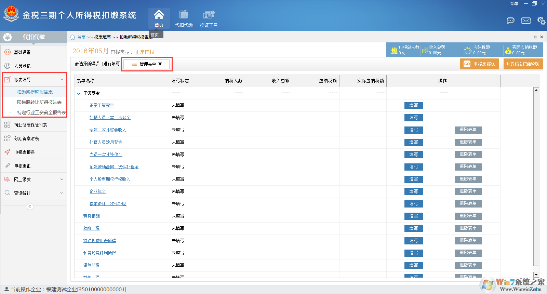Open the 管理表单 dropdown
This screenshot has width=547, height=294.
147,64
